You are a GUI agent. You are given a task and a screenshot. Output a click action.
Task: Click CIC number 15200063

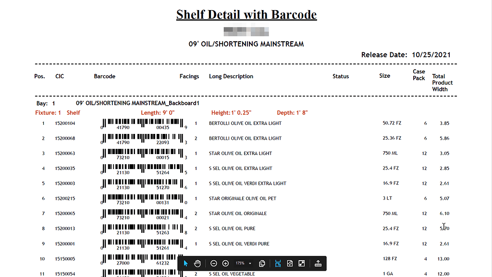(x=65, y=154)
